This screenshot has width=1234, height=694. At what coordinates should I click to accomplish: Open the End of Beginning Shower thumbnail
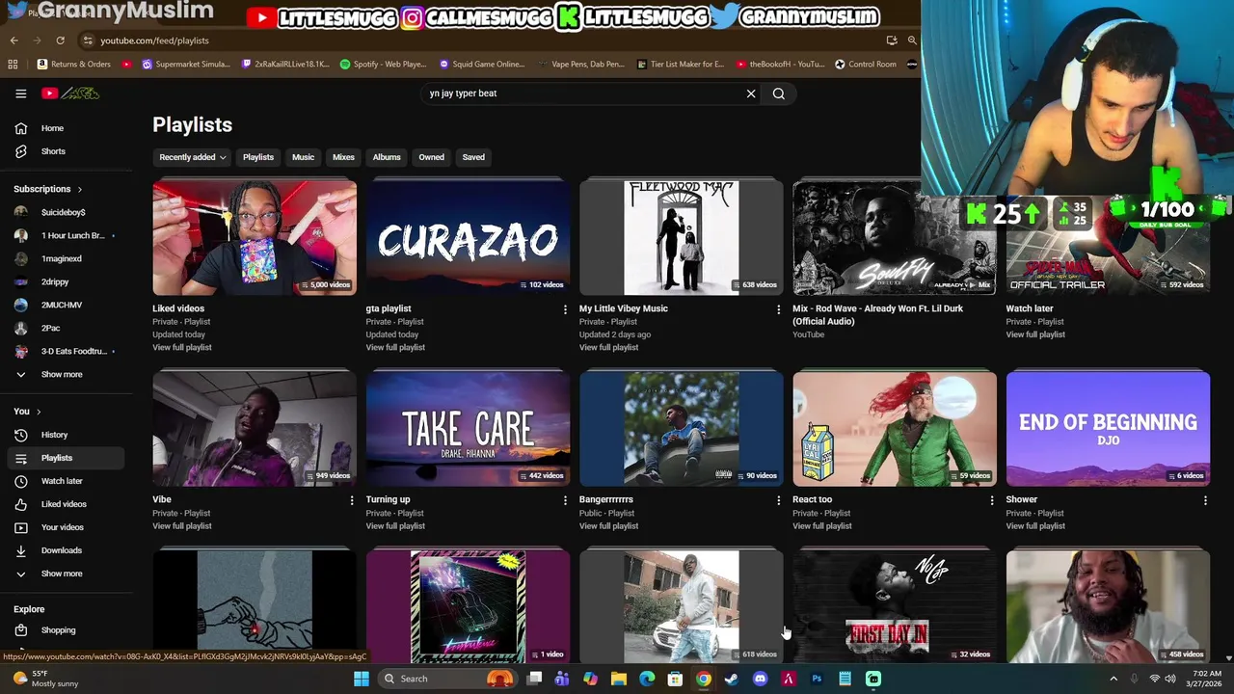pos(1108,429)
